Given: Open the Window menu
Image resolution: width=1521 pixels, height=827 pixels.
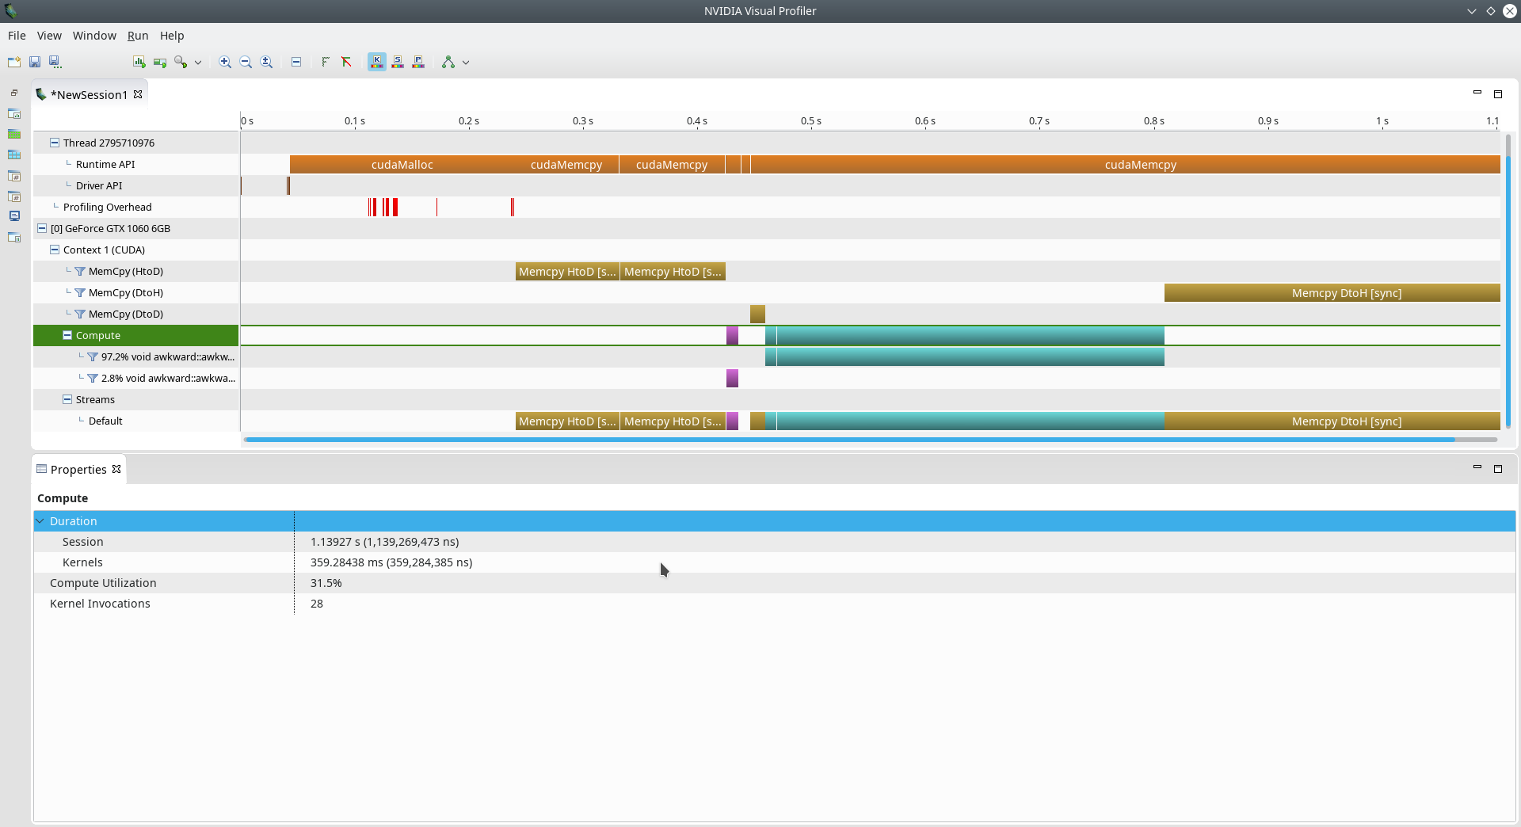Looking at the screenshot, I should coord(94,36).
